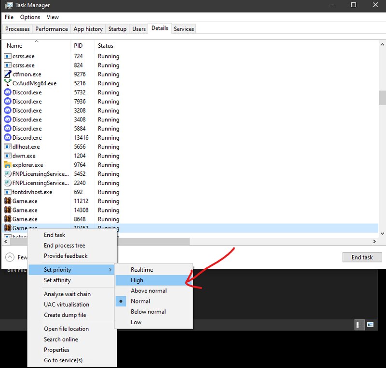Image resolution: width=386 pixels, height=368 pixels.
Task: Sort by Status column header
Action: point(106,46)
